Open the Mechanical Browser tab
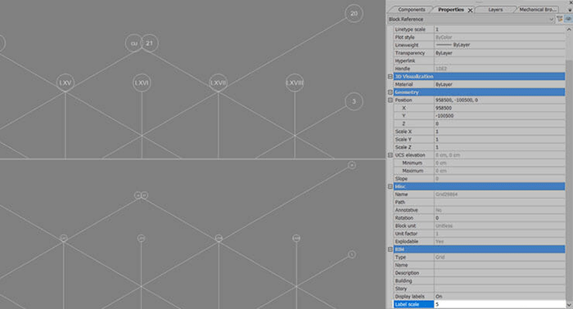 [537, 10]
